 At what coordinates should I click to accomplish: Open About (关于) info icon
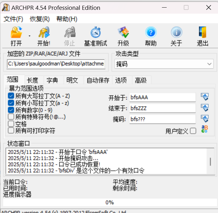[176, 32]
